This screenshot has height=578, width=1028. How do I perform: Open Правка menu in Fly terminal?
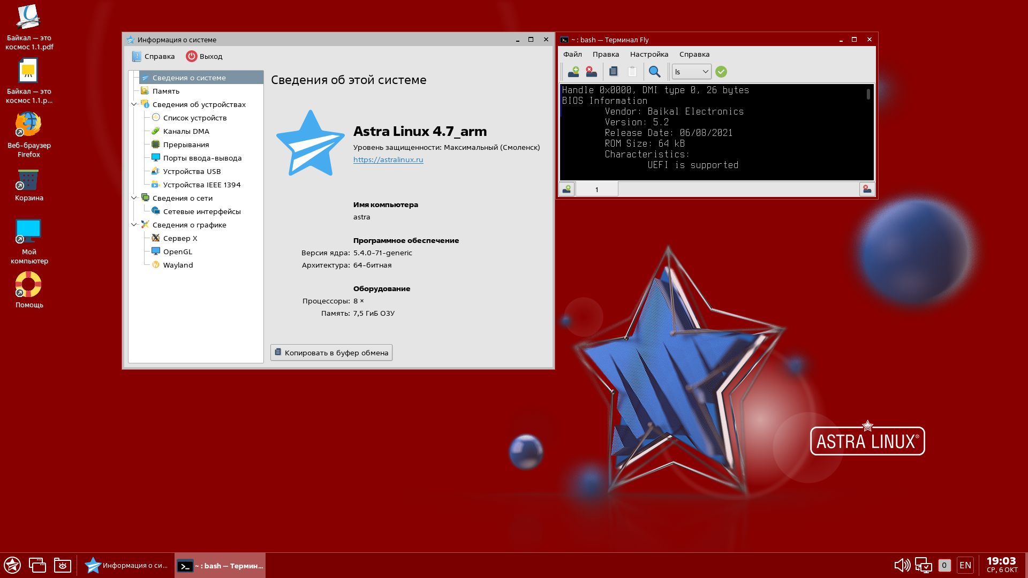(x=606, y=54)
